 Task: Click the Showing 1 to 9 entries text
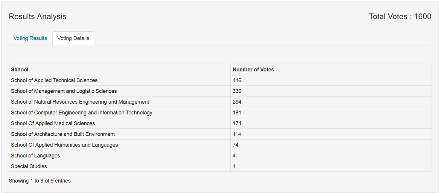(39, 181)
